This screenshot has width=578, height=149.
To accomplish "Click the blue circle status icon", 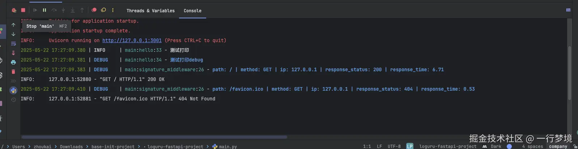I will coord(509,146).
